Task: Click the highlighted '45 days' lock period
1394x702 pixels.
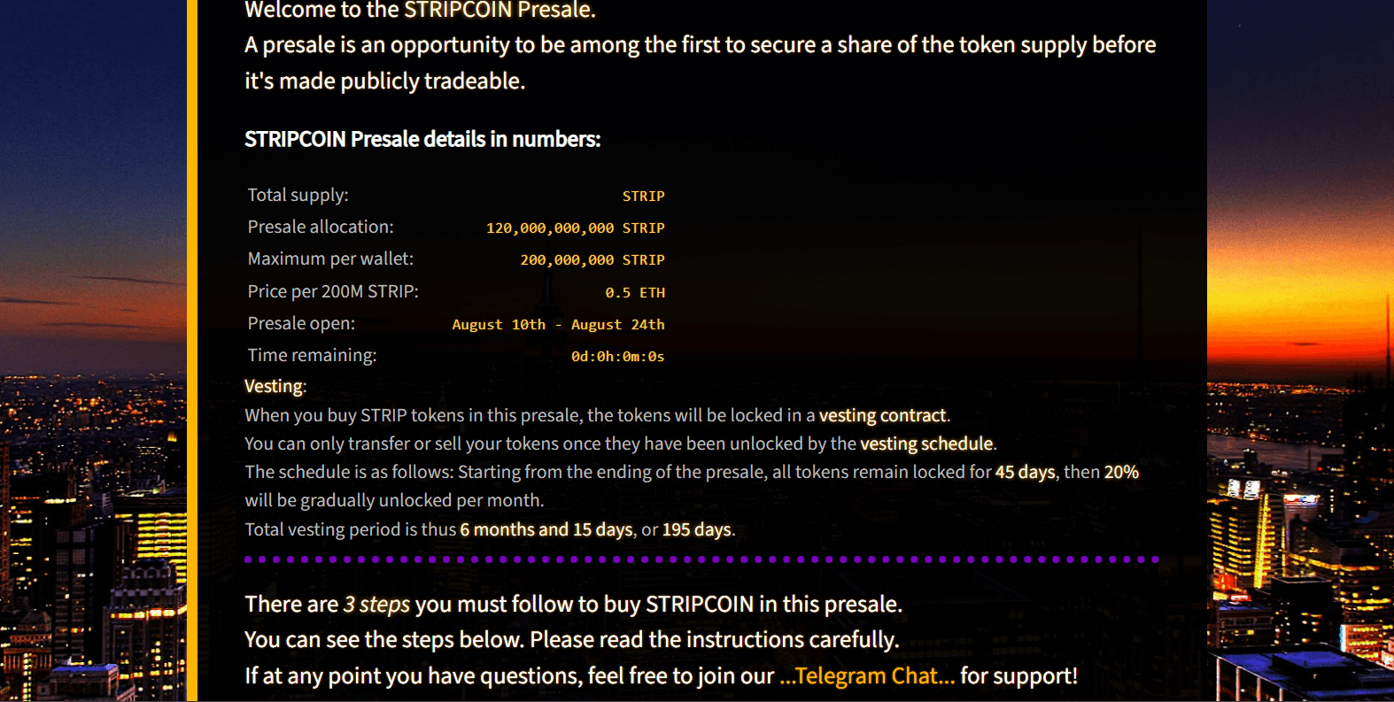Action: 1025,472
